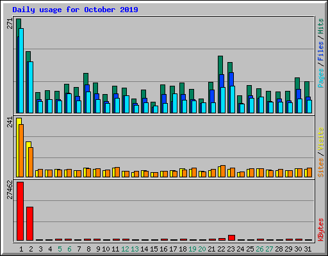Click the day 2 cyan pages bar
The image size is (328, 256).
tap(31, 87)
